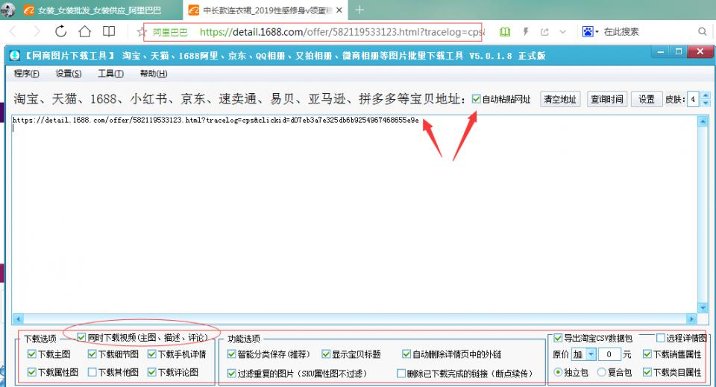Click the 清空地址 button
This screenshot has width=716, height=387.
560,99
